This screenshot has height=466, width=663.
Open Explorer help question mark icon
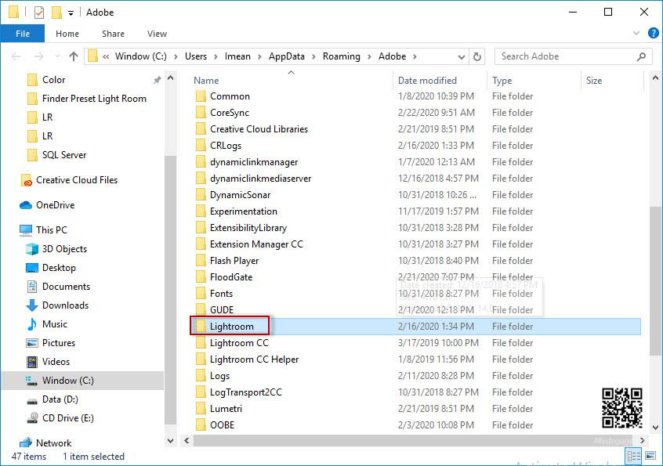tap(654, 33)
